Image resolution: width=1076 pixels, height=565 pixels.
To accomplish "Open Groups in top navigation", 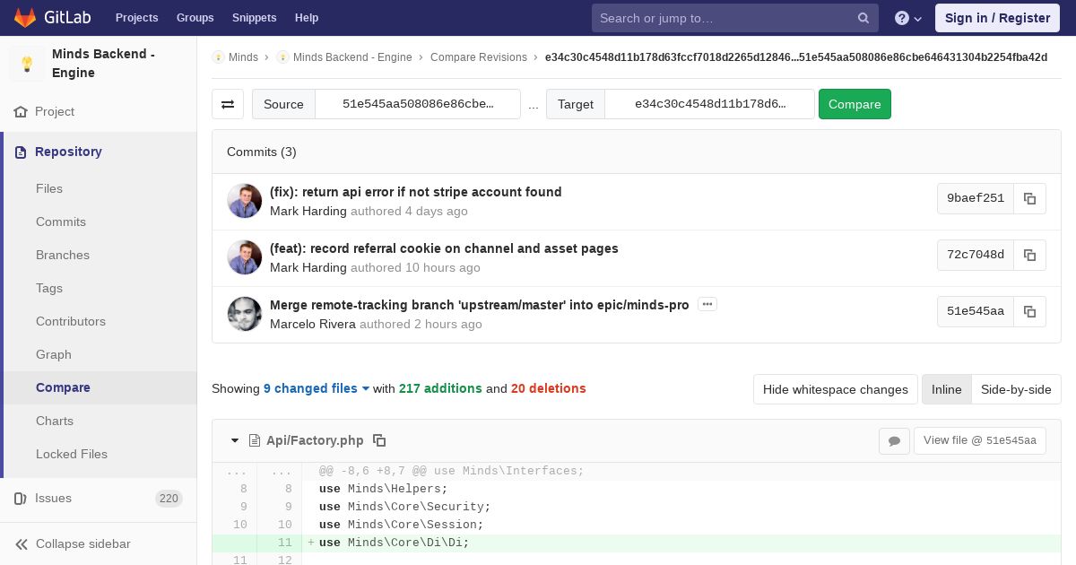I will pyautogui.click(x=195, y=17).
